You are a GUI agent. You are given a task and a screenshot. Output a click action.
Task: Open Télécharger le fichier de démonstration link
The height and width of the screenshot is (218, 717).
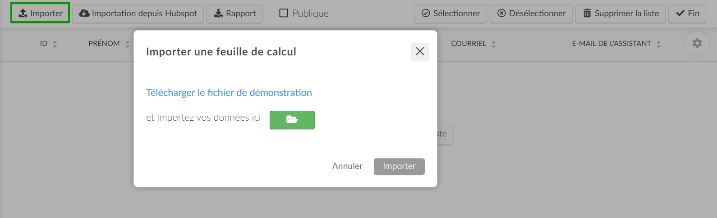click(x=229, y=93)
